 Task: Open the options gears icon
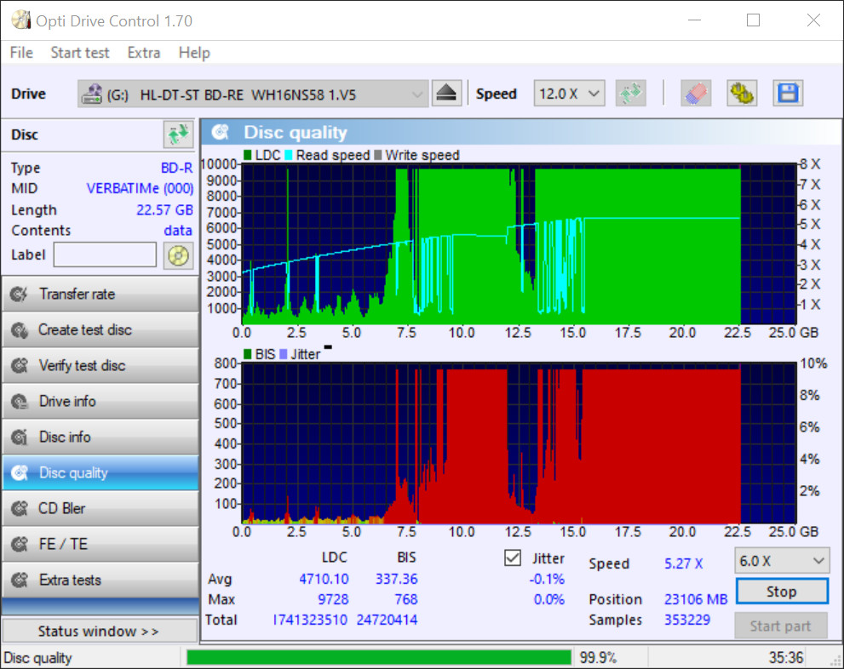742,94
